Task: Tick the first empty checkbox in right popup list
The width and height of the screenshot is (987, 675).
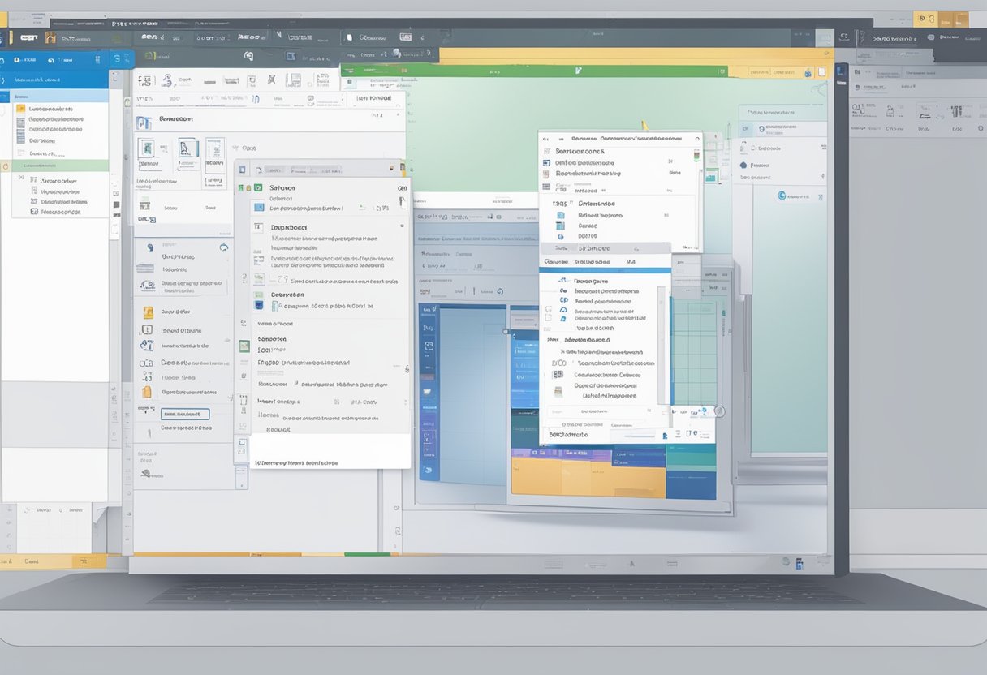Action: (549, 309)
